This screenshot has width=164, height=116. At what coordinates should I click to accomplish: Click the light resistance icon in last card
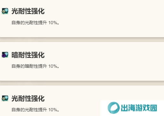pos(5,98)
